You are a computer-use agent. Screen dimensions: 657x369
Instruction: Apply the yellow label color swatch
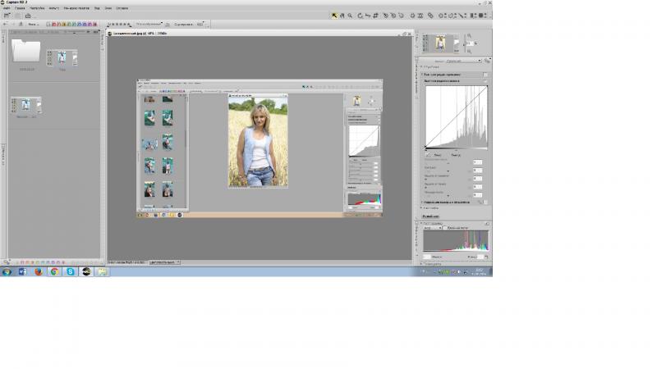[64, 25]
